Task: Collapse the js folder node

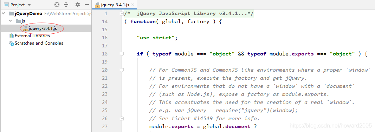Action: tap(10, 21)
